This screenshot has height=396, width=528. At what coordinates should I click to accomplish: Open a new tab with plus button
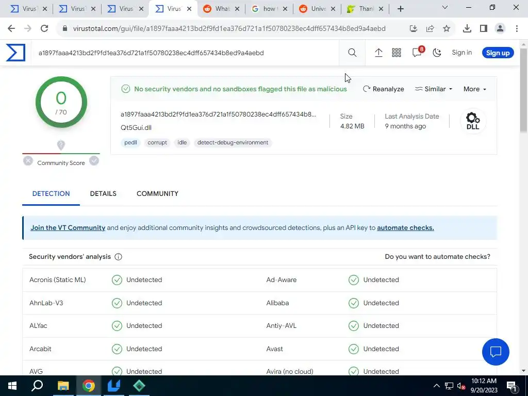400,9
